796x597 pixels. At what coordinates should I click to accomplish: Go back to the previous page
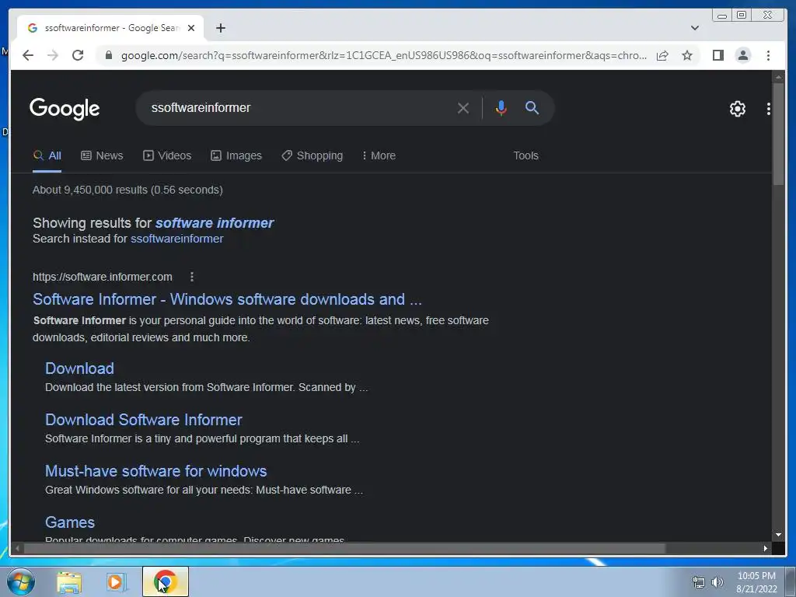click(x=28, y=55)
